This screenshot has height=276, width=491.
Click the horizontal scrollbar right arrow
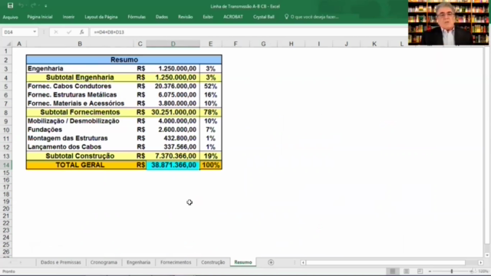[x=481, y=262]
